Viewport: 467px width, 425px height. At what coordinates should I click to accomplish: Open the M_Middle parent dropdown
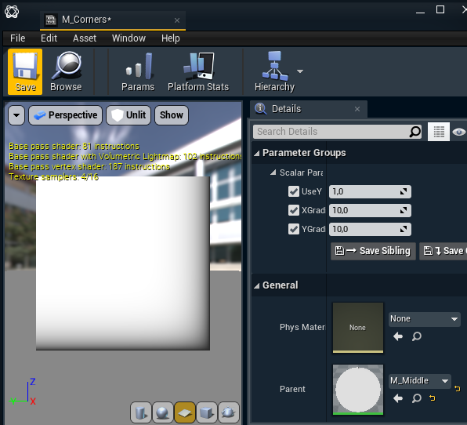click(420, 381)
